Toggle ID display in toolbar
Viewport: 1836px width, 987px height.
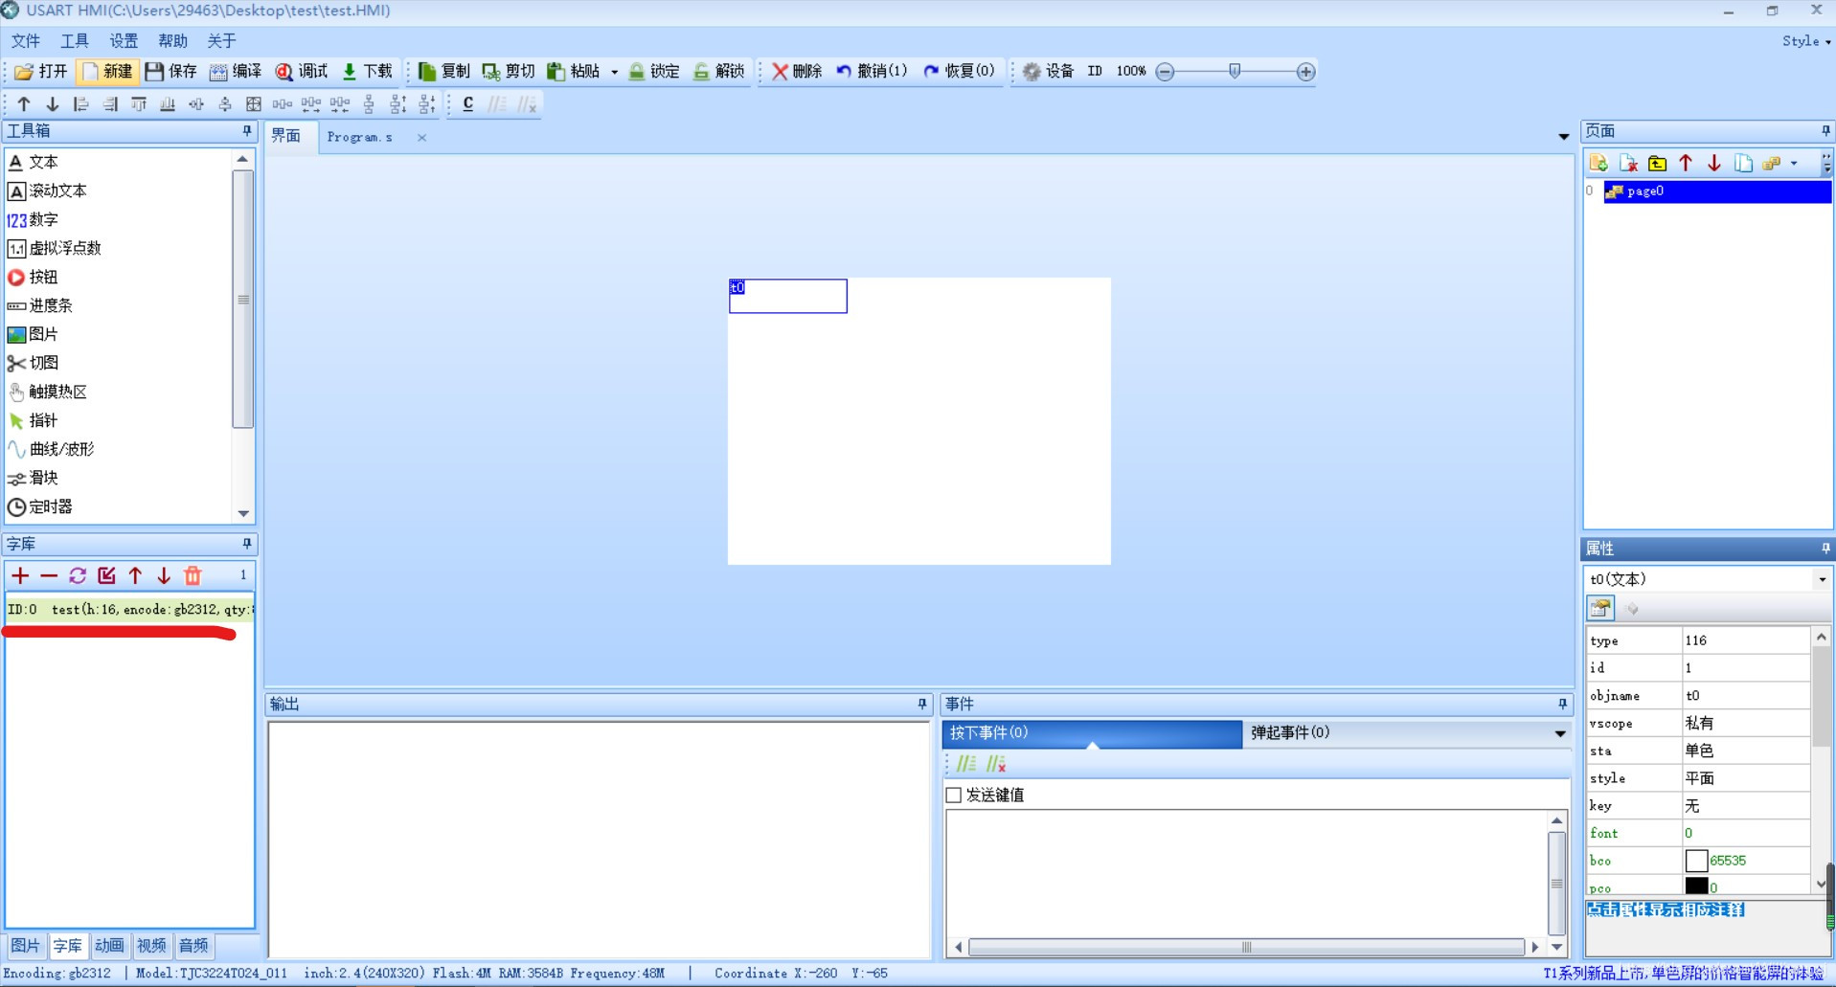1095,72
